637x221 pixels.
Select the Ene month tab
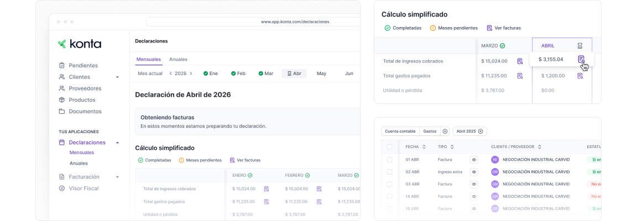[x=211, y=73]
